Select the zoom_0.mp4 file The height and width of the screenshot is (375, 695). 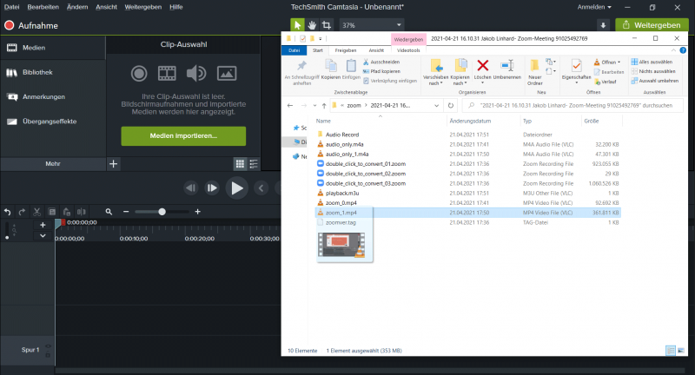point(341,203)
